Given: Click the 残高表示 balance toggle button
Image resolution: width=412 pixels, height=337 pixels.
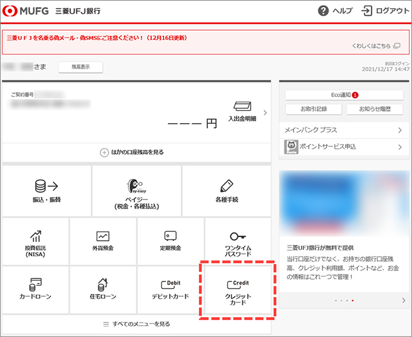Looking at the screenshot, I should point(81,67).
